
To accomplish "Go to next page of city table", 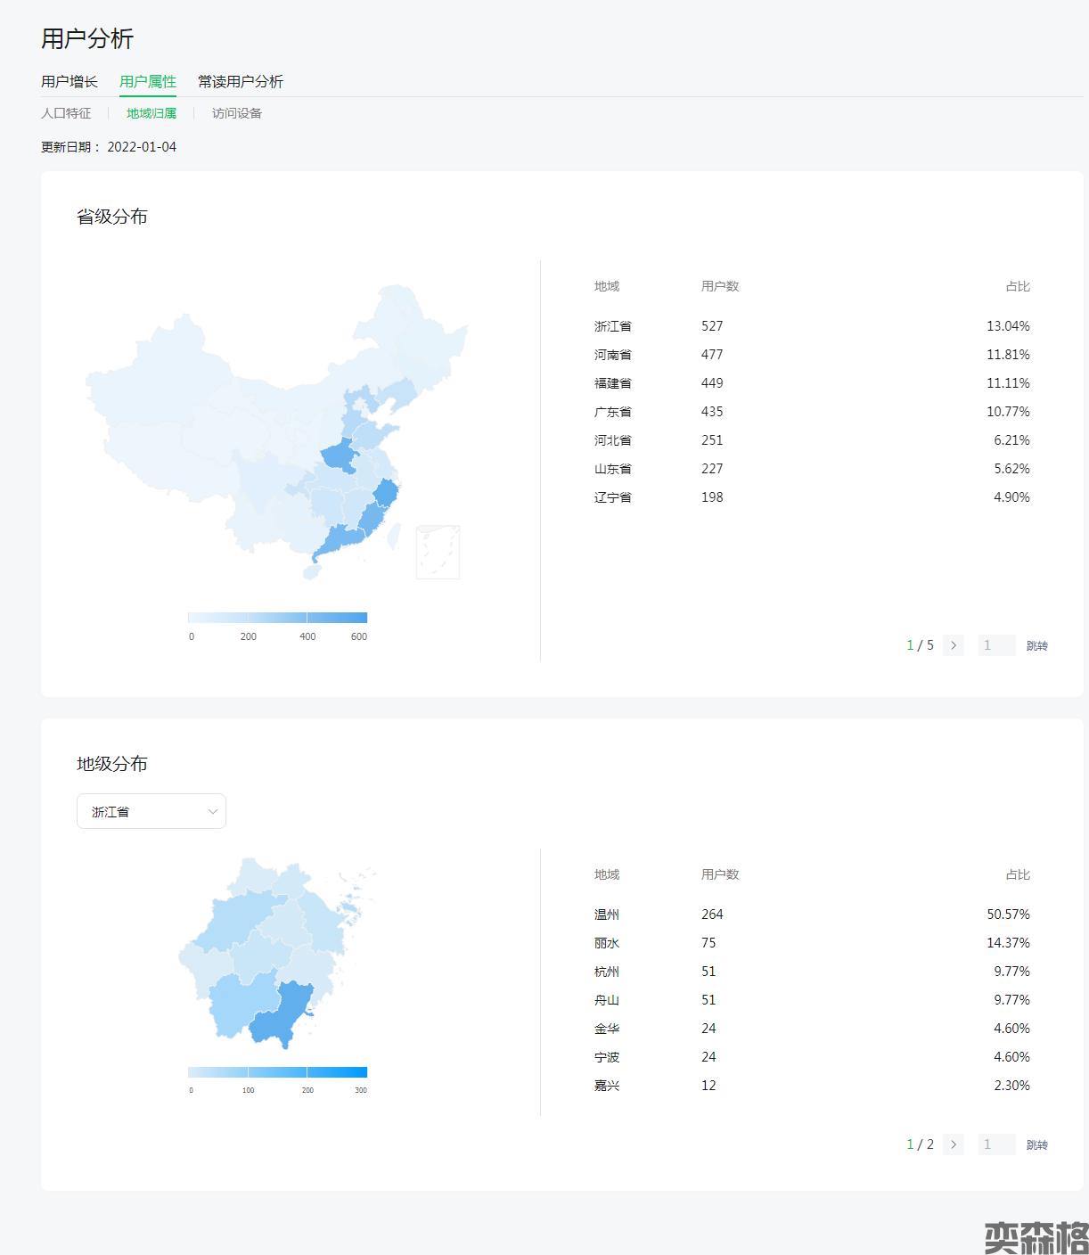I will (954, 1144).
